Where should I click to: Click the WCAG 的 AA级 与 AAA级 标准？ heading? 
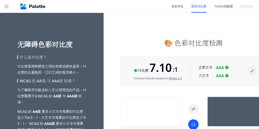(47, 81)
